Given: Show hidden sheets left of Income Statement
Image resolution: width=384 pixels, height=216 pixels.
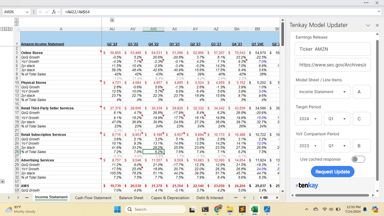Looking at the screenshot, I should 27,198.
